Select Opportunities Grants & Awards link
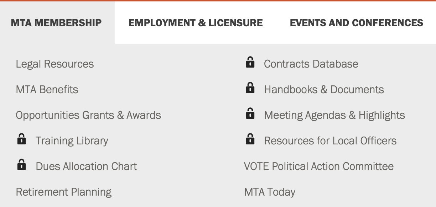 88,115
